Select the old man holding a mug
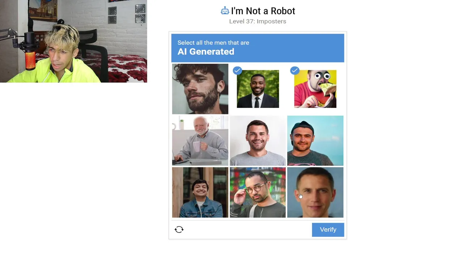Viewport: 463px width, 260px height. coord(200,140)
